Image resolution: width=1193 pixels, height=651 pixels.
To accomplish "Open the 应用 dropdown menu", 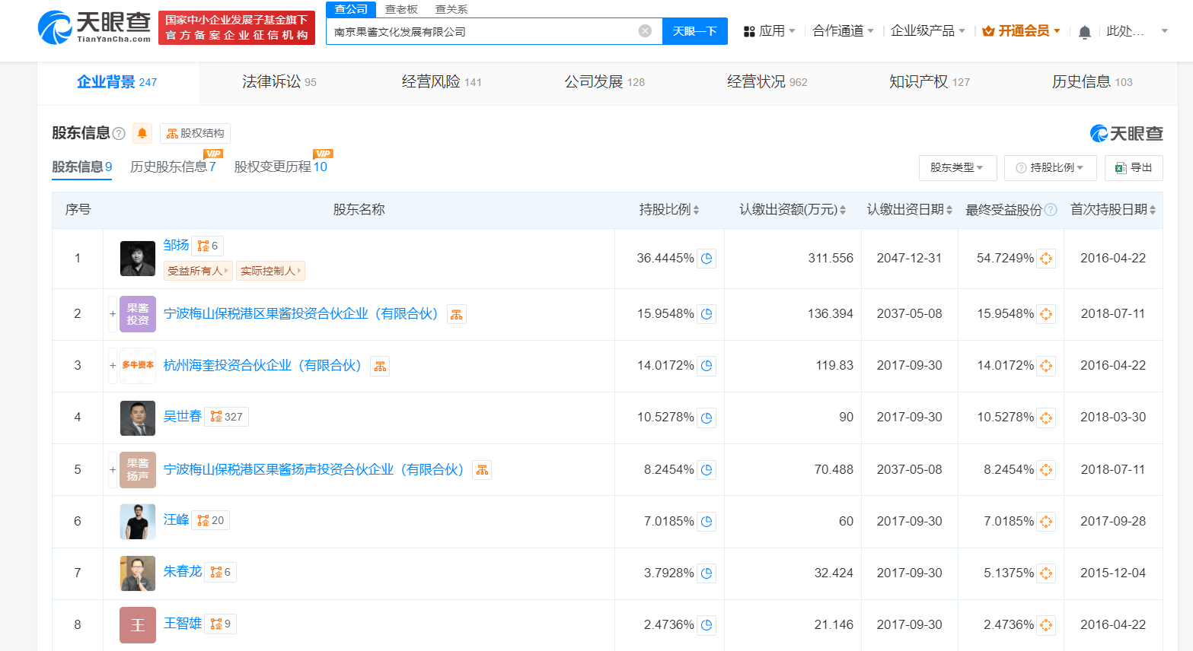I will point(769,31).
